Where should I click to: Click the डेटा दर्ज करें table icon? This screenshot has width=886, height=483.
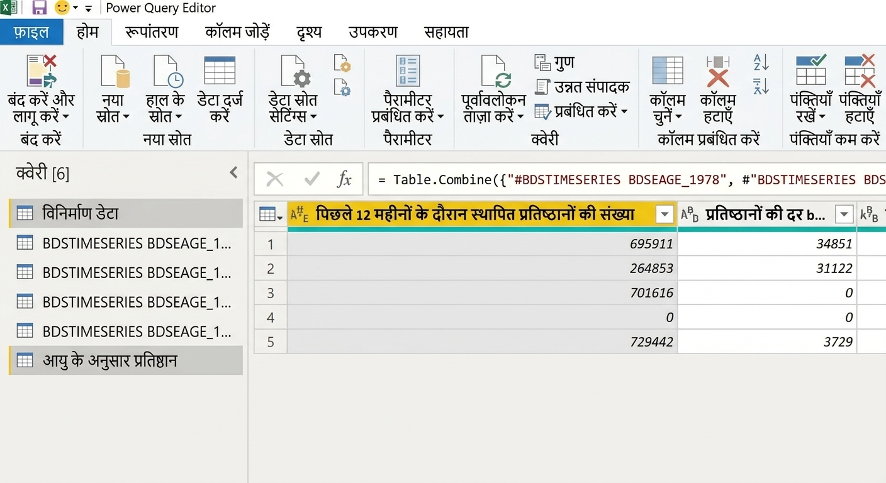point(220,70)
